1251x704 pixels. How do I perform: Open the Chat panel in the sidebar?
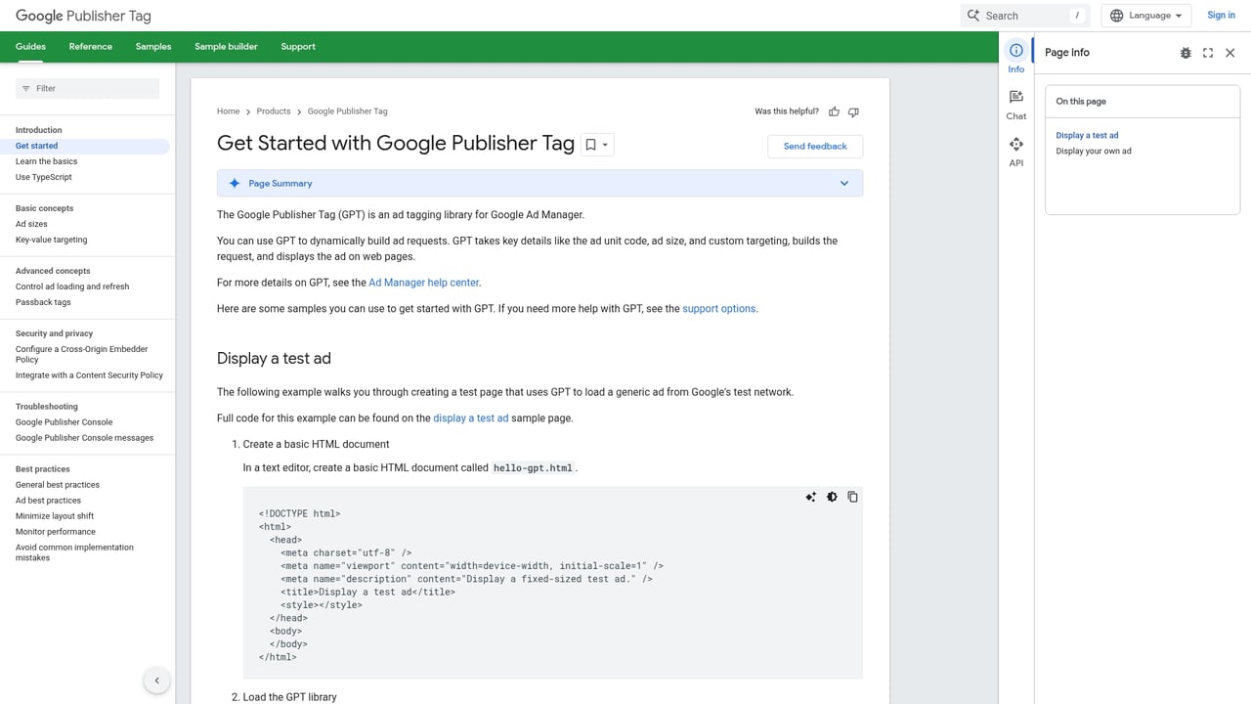coord(1015,104)
